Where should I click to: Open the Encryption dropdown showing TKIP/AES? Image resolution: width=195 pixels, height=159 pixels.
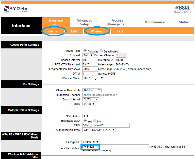(x=91, y=142)
